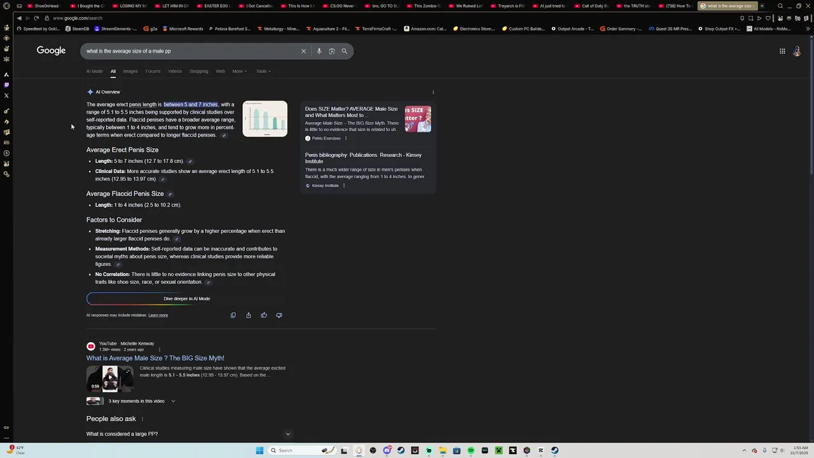Viewport: 814px width, 458px height.
Task: Give thumbs down to AI Overview
Action: click(279, 315)
